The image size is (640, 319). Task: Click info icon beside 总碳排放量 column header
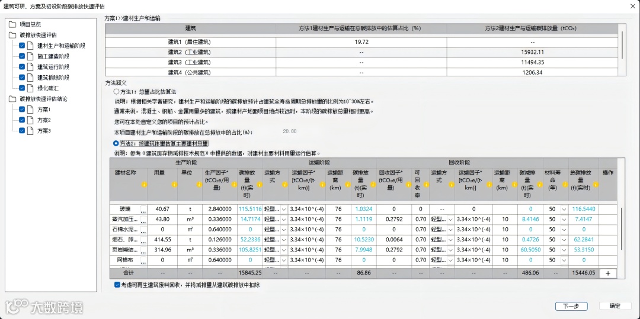click(x=596, y=185)
